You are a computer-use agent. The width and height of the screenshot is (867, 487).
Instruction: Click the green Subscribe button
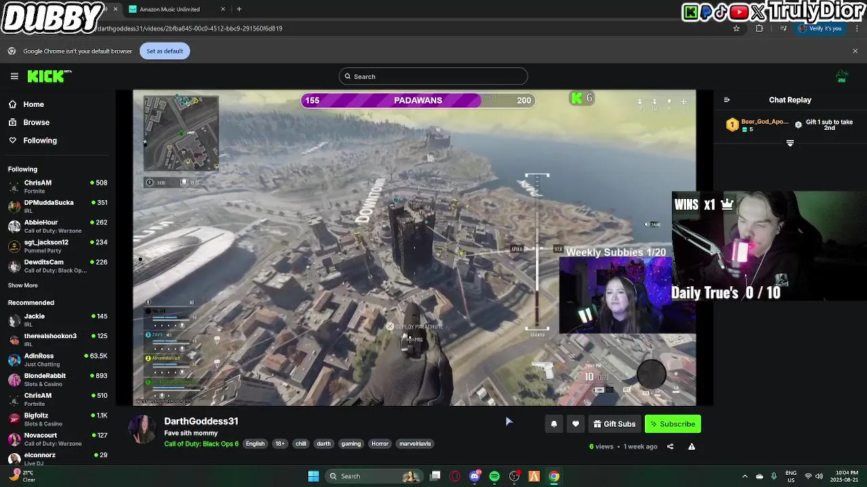point(673,424)
